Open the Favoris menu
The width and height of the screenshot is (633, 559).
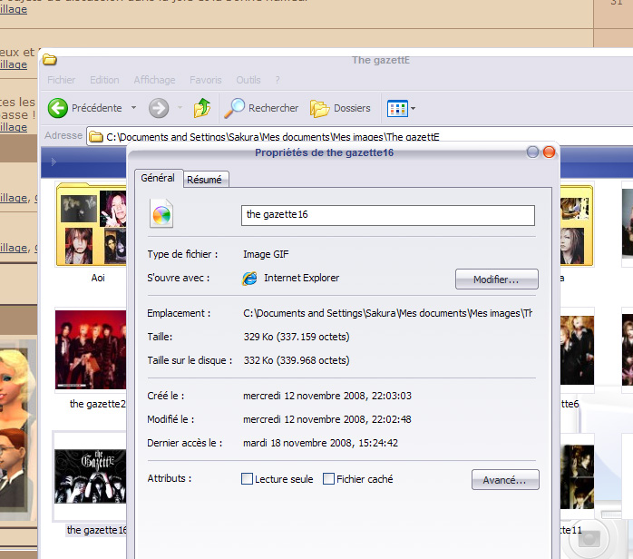(206, 80)
